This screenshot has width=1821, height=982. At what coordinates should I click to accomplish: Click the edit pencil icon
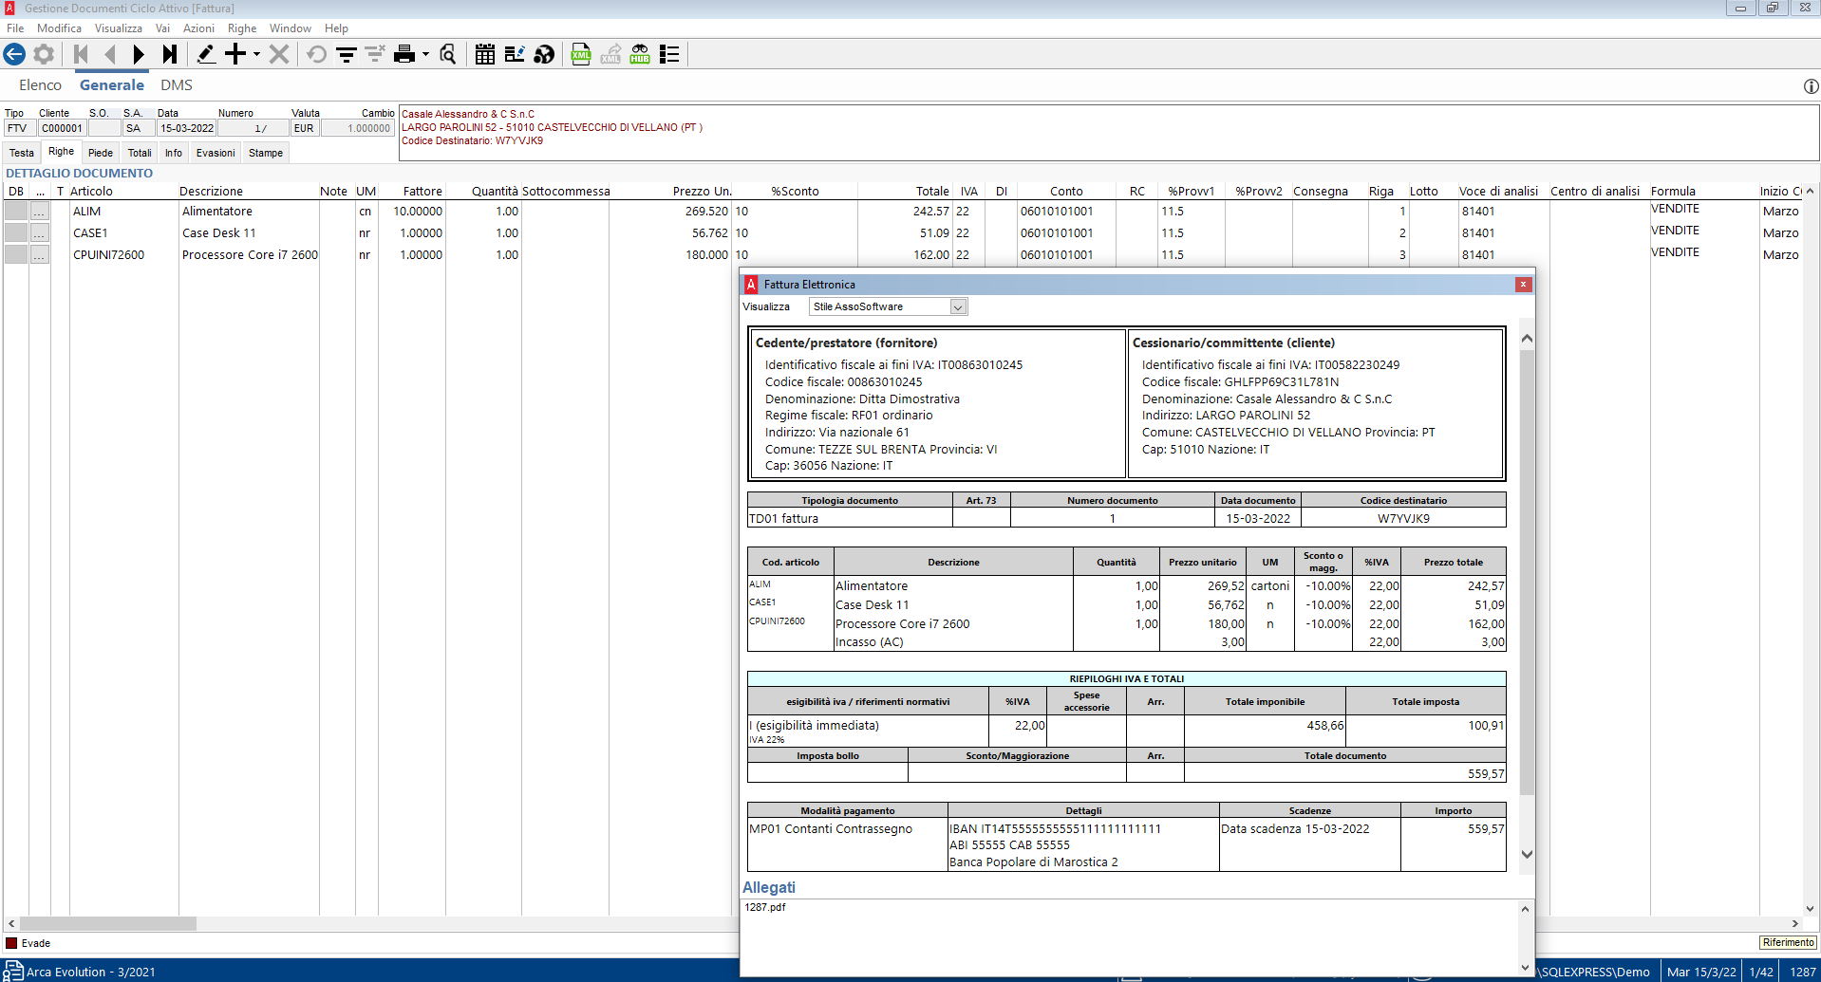click(205, 54)
